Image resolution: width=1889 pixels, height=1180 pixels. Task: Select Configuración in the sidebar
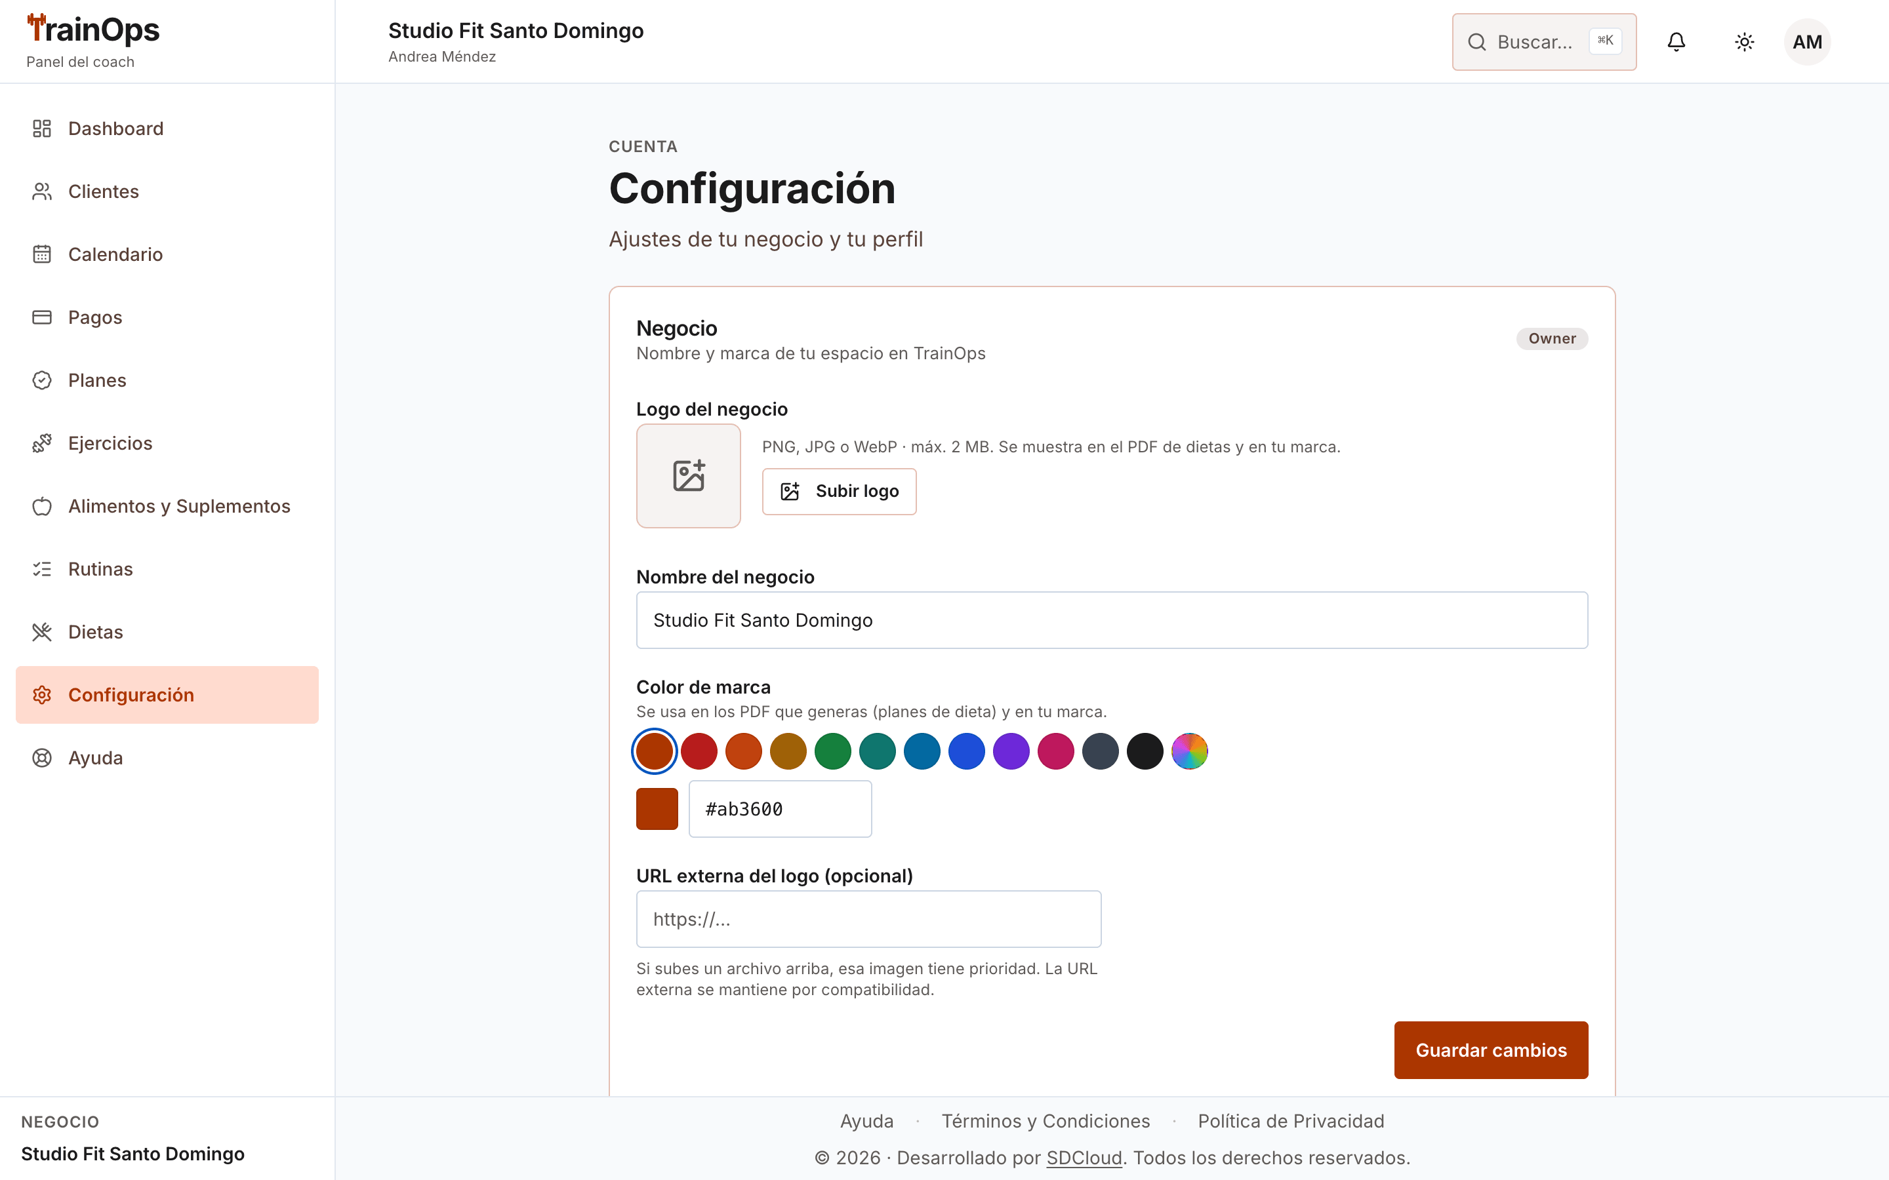pyautogui.click(x=167, y=695)
